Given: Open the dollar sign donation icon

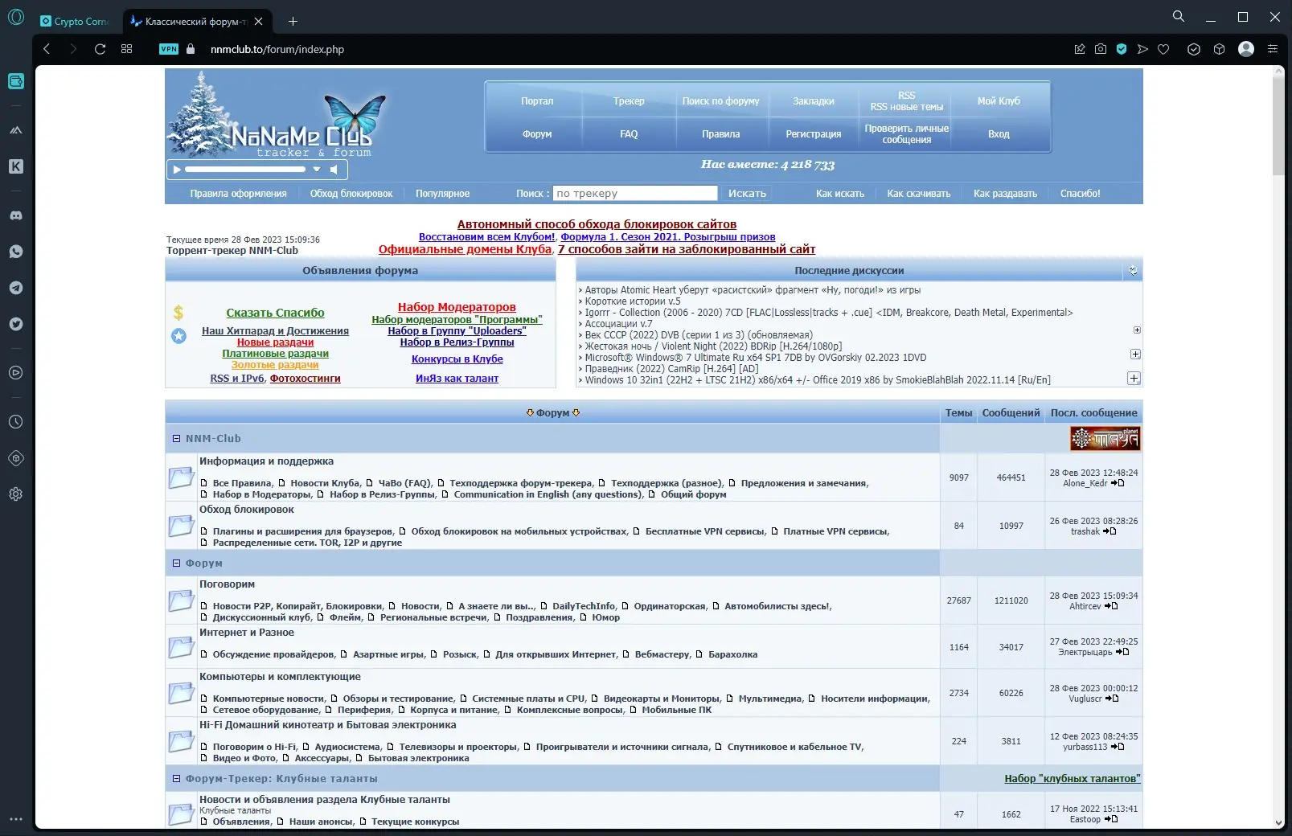Looking at the screenshot, I should tap(178, 313).
